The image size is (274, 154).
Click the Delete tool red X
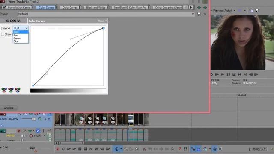click(x=144, y=149)
